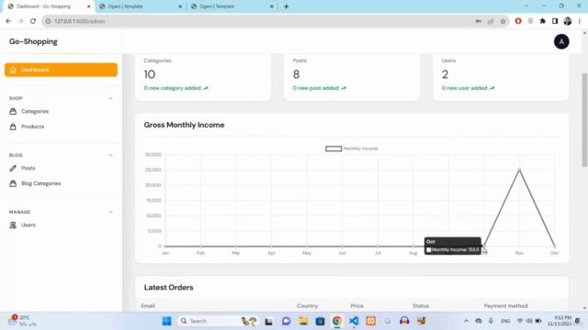
Task: Collapse the MANAGE section chevron
Action: tap(110, 212)
